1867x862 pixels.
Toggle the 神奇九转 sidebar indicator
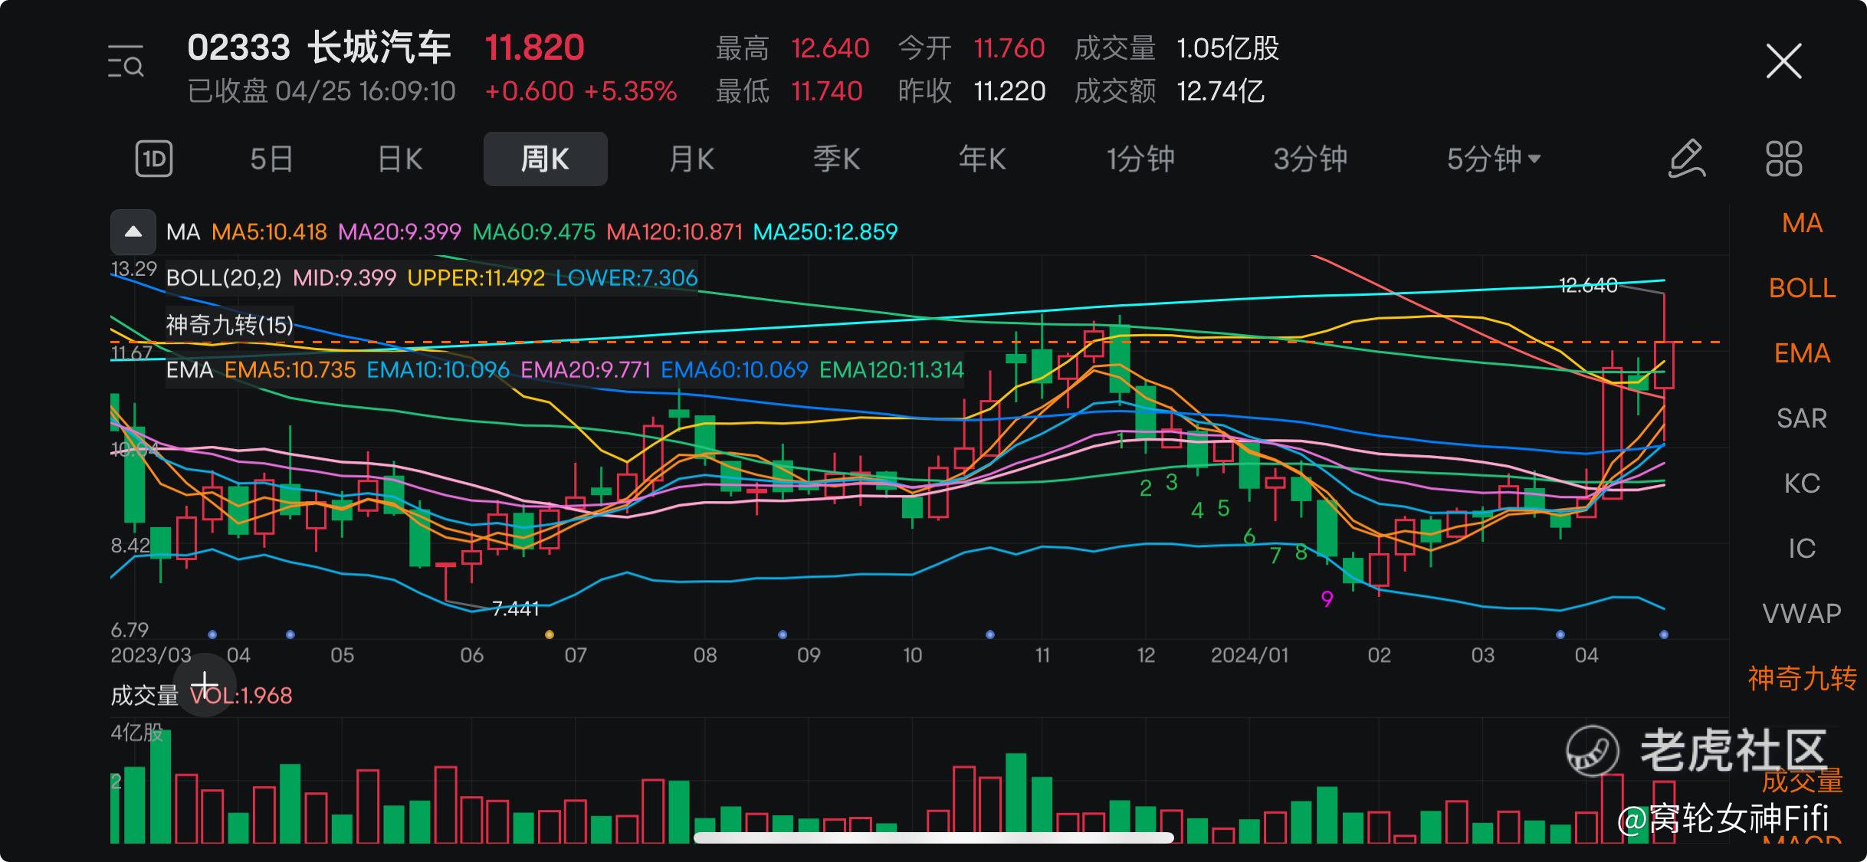[x=1801, y=679]
